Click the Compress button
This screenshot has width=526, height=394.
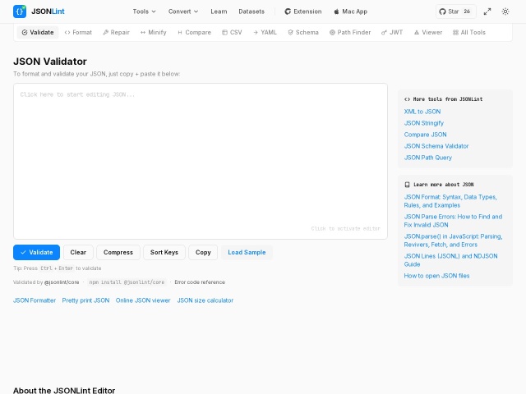(118, 252)
